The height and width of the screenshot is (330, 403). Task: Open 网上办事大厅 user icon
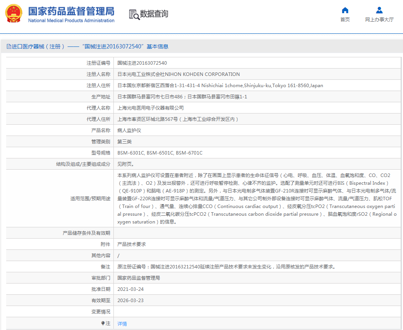tap(379, 10)
